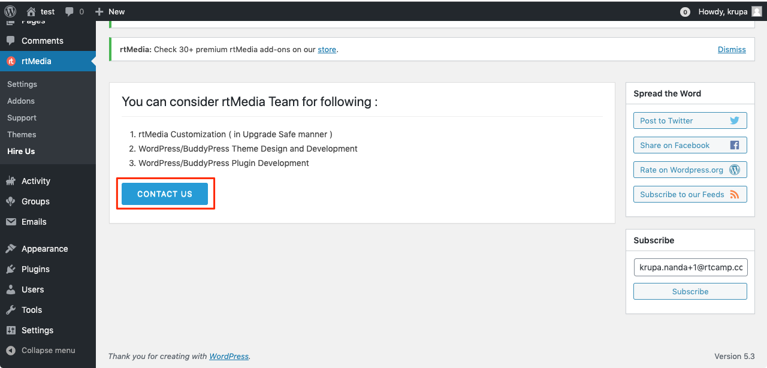
Task: Select the rtMedia Themes submenu item
Action: coord(21,134)
